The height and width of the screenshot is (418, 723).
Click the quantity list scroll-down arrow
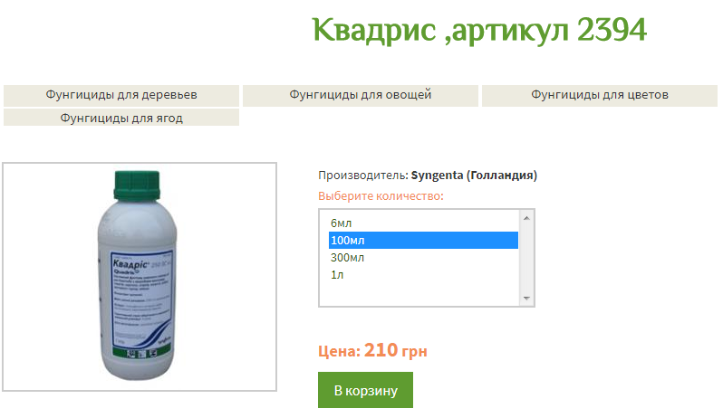[x=526, y=299]
